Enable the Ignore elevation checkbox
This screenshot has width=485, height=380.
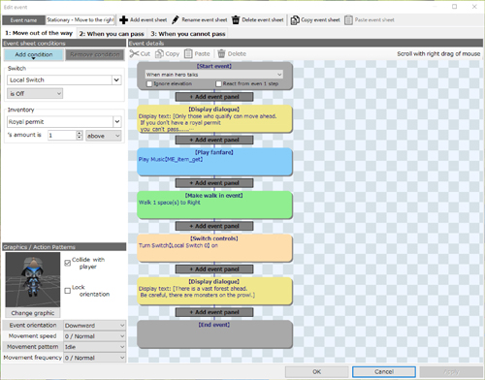coord(149,84)
